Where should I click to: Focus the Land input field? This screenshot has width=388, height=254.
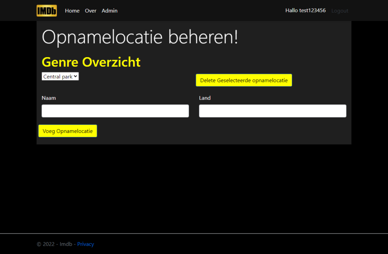(x=273, y=111)
